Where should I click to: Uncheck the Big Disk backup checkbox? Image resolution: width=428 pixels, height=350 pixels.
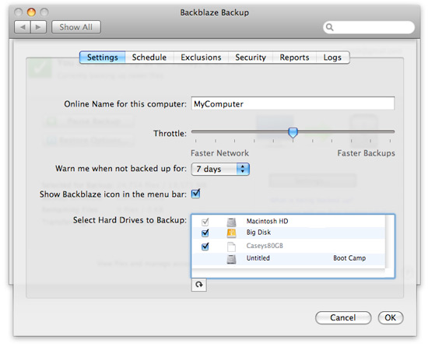tap(205, 233)
